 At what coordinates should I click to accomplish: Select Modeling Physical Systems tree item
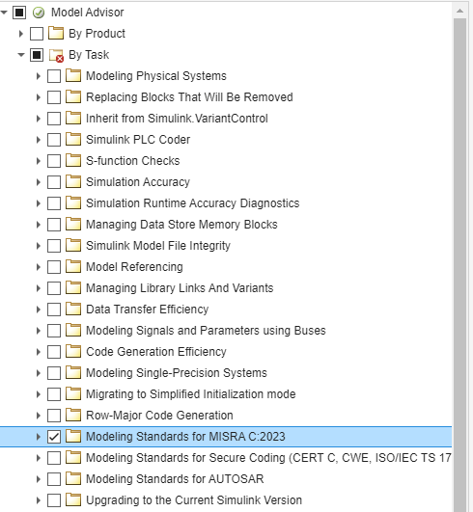tap(156, 76)
